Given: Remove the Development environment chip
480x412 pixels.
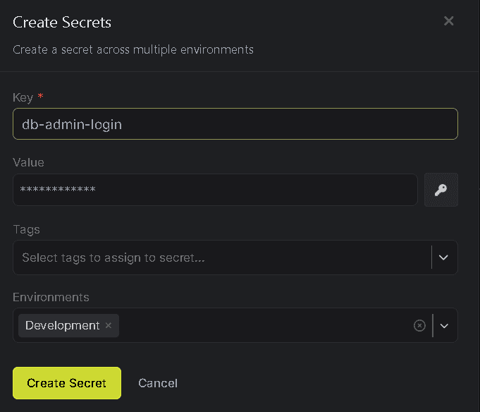Looking at the screenshot, I should point(109,325).
